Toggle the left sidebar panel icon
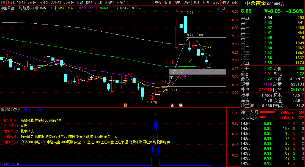The width and height of the screenshot is (305, 167). click(x=3, y=2)
